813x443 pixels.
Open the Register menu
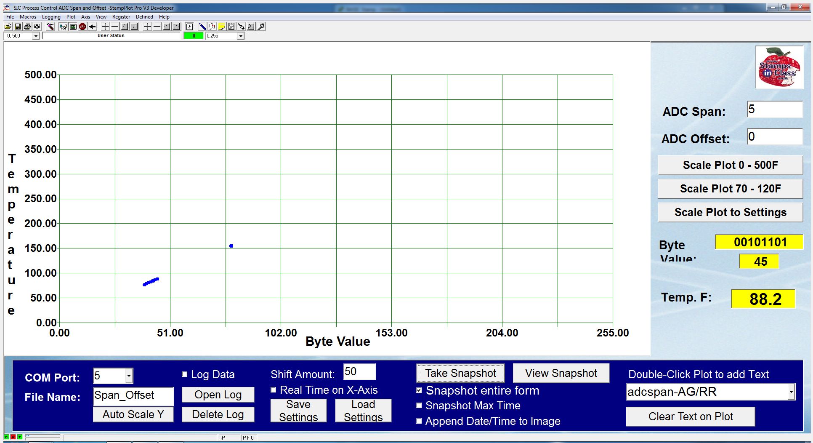(x=121, y=17)
